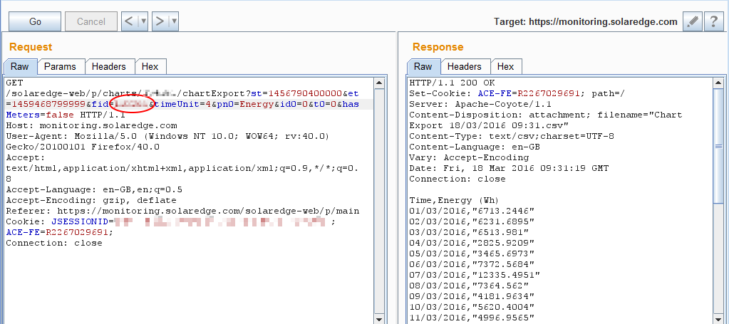The width and height of the screenshot is (729, 324).
Task: Click the 'Host: monitoring.solaredge.com' request line
Action: [x=92, y=125]
